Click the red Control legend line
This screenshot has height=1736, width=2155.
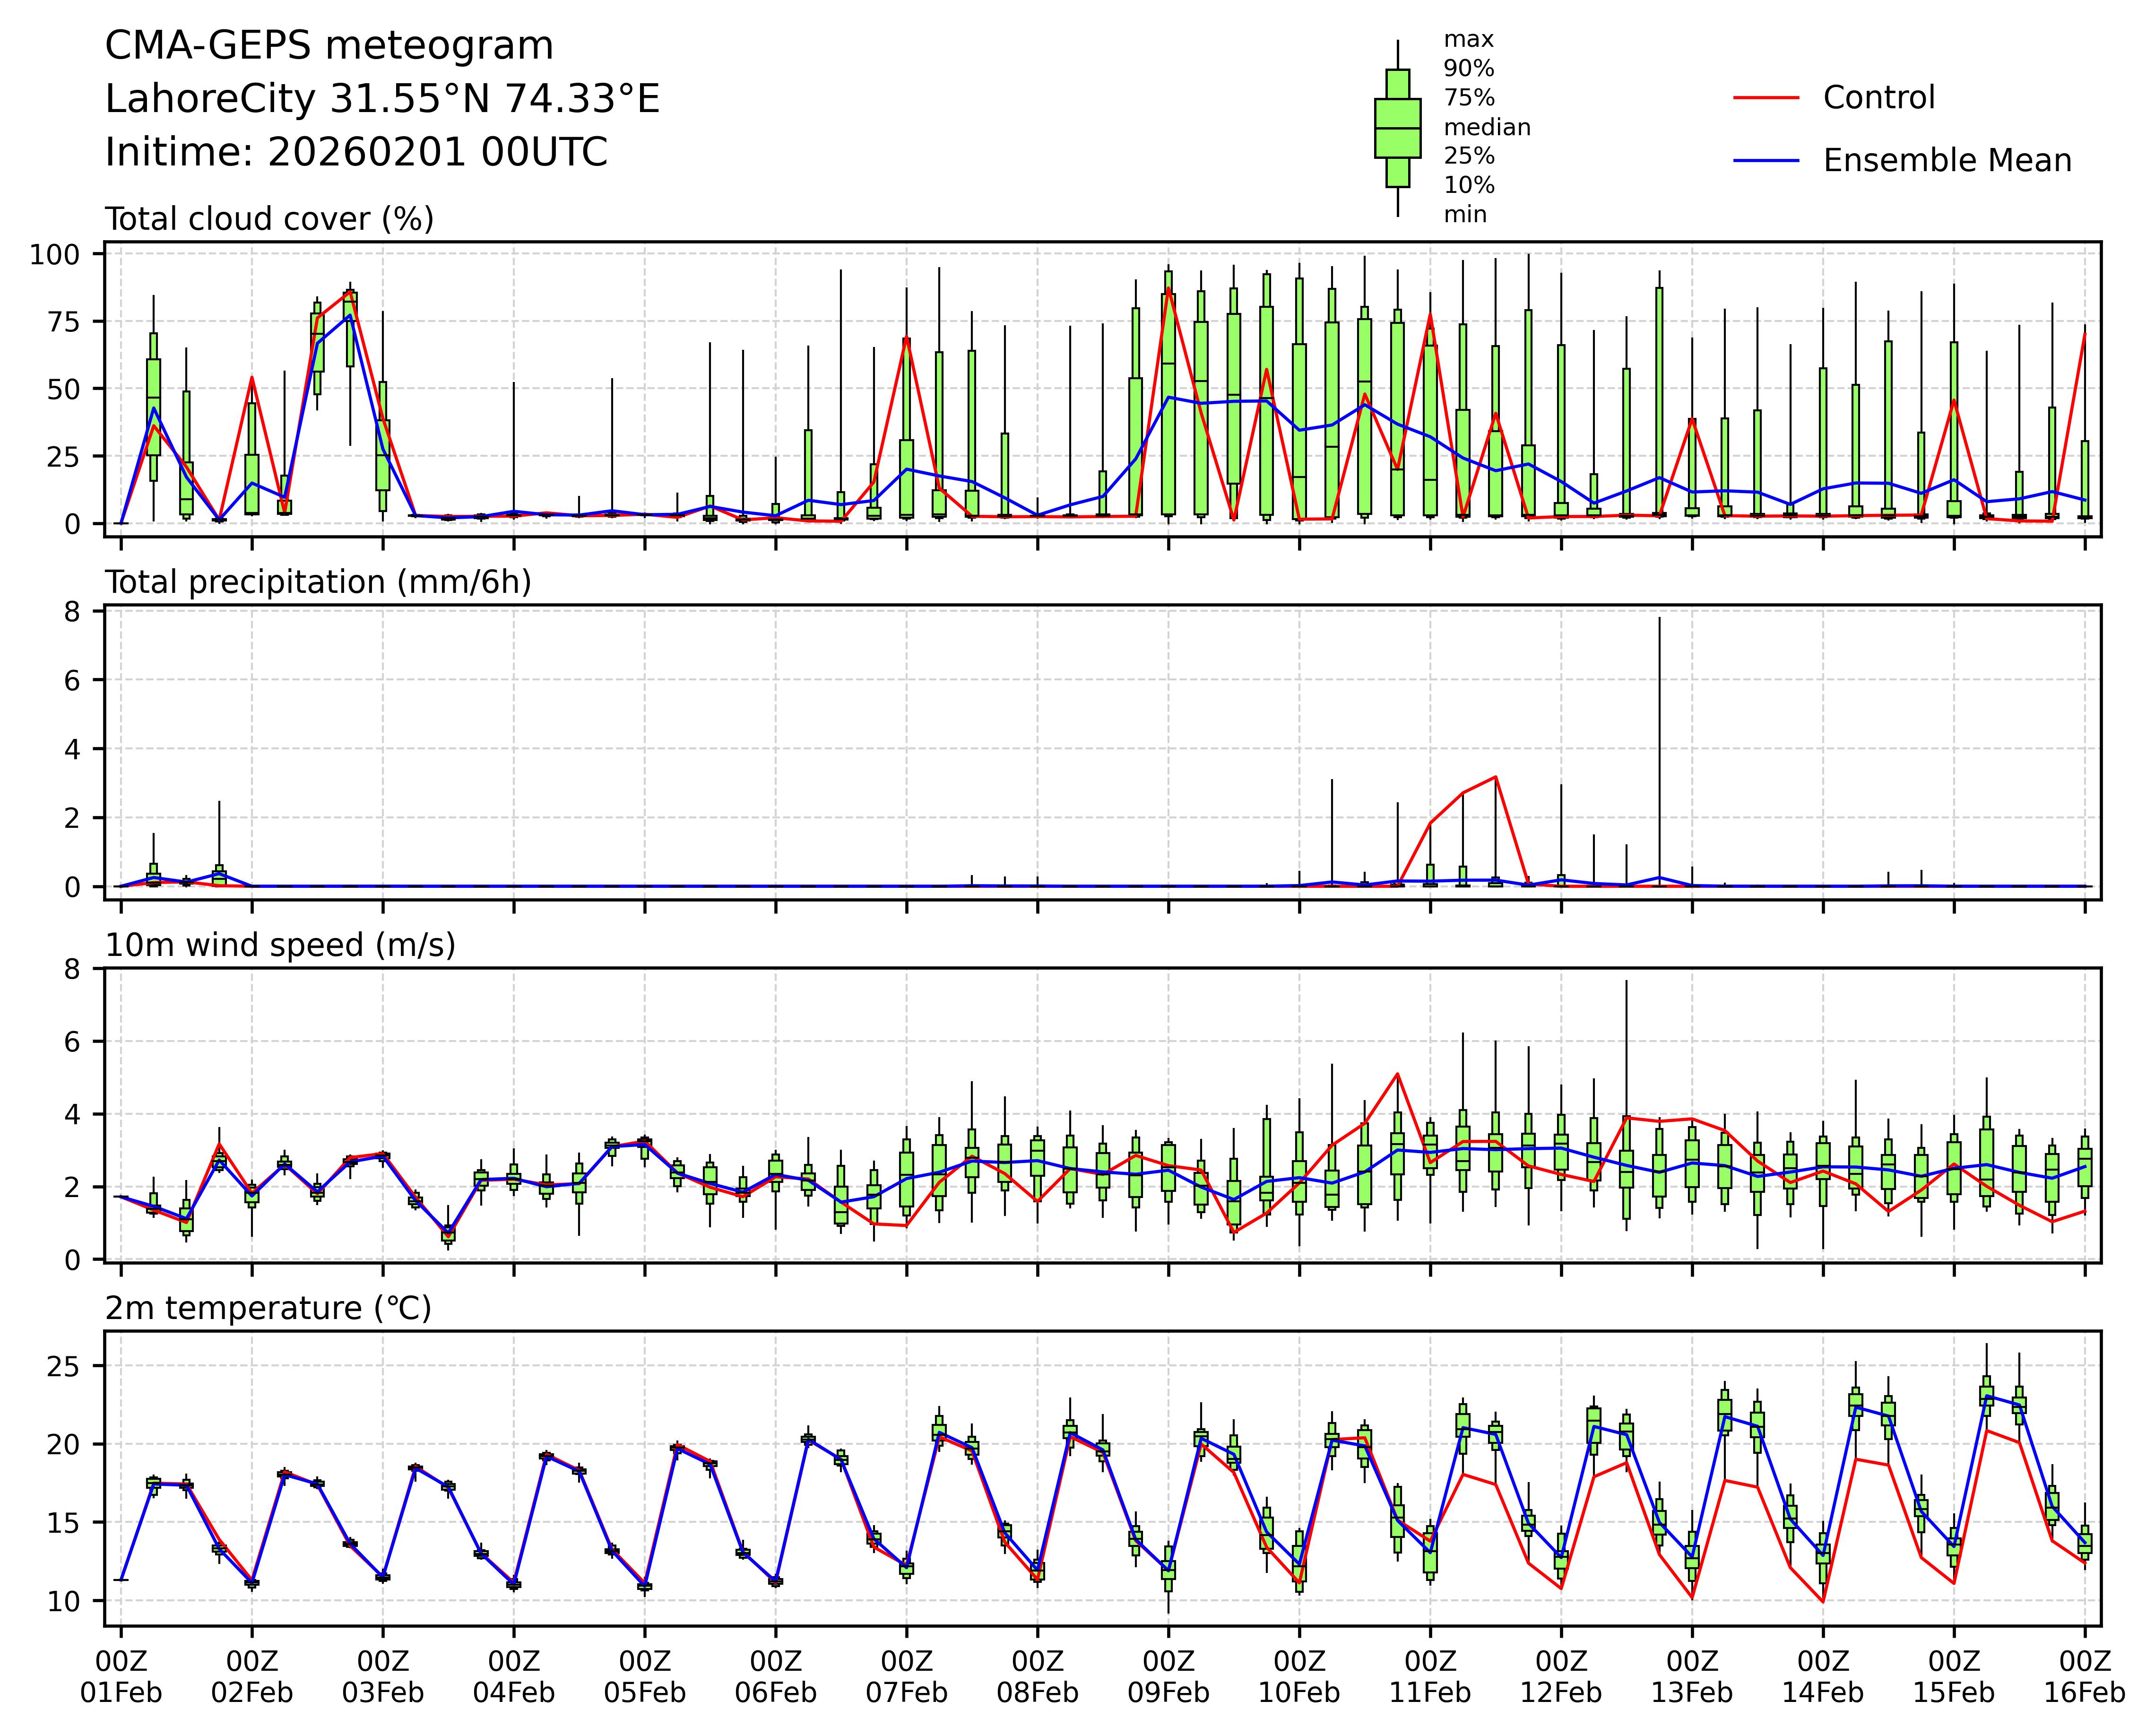[1765, 98]
